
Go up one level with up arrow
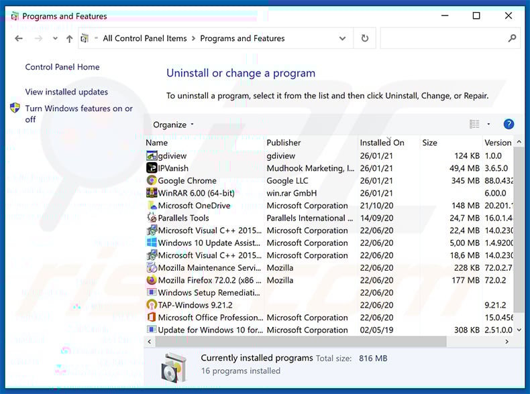pos(69,39)
